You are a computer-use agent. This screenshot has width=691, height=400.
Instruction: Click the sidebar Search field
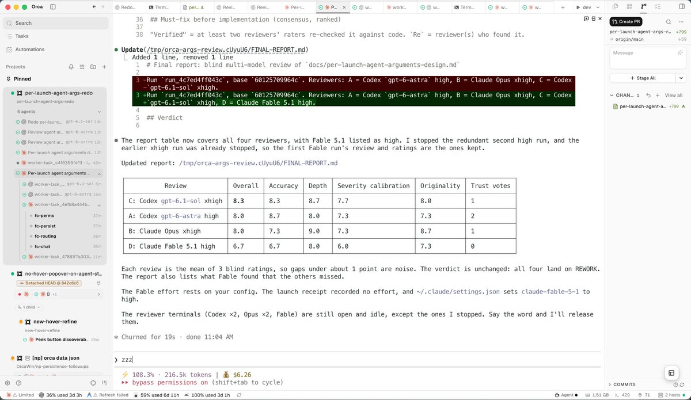click(56, 23)
